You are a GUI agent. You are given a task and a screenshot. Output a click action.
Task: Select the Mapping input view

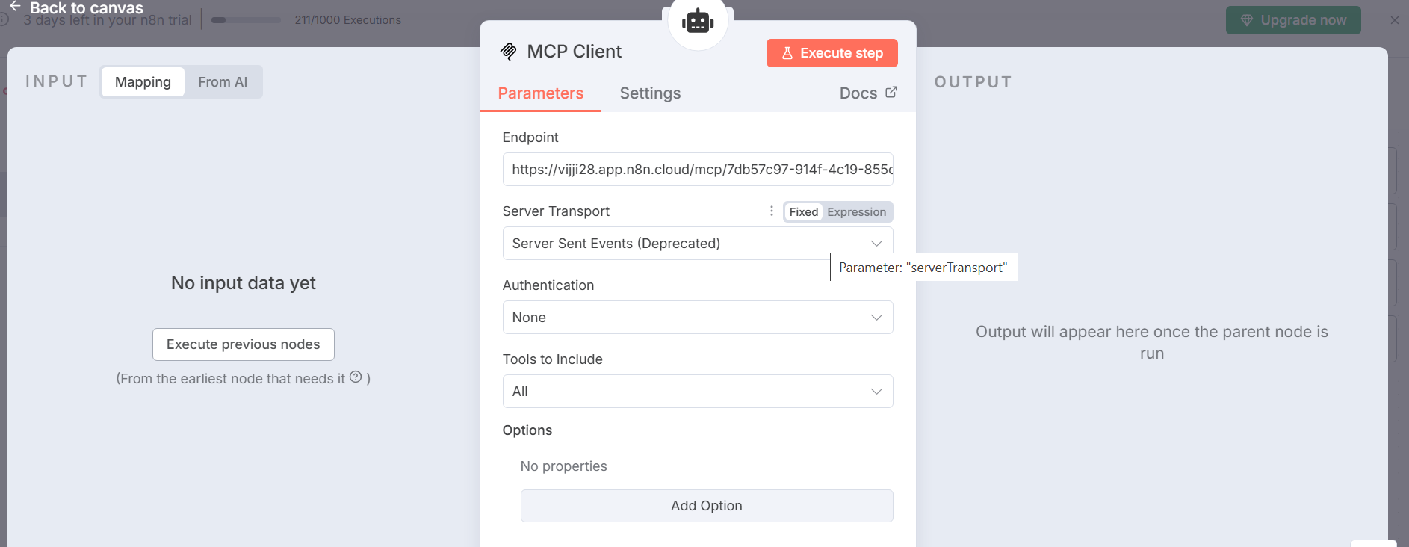pos(143,82)
